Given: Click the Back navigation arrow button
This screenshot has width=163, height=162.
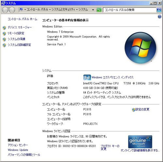Looking at the screenshot, I should click(5, 10).
